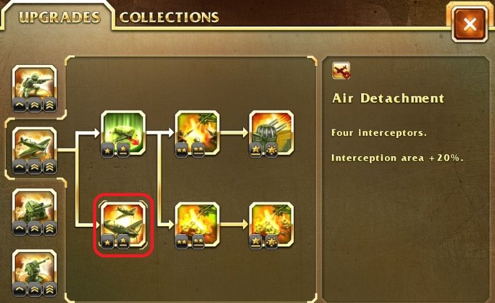Pick the top-row two-star explosion upgrade
The image size is (495, 303).
197,134
